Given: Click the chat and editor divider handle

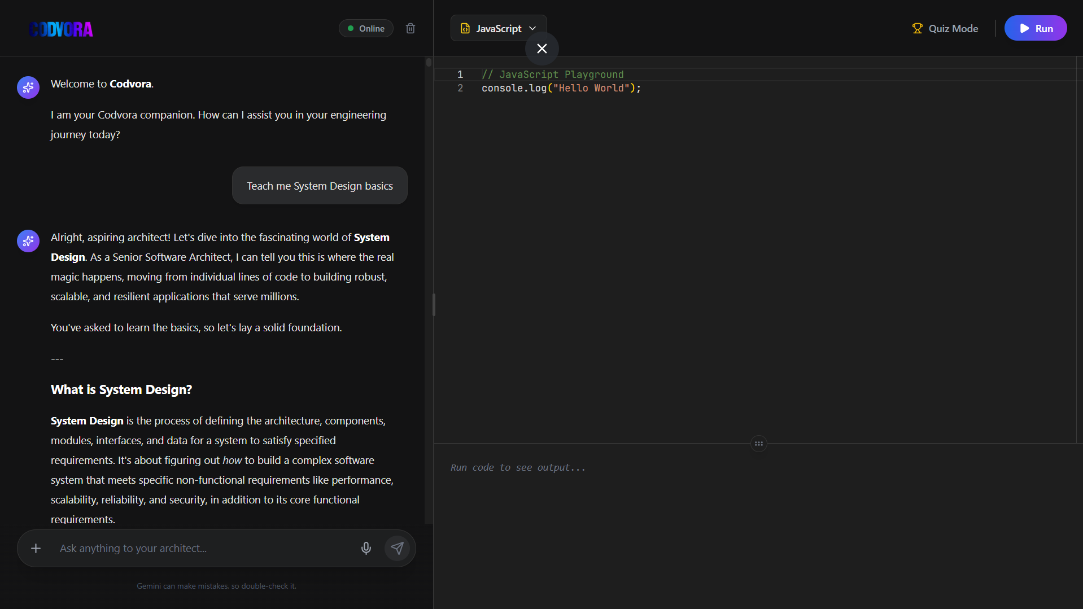Looking at the screenshot, I should point(434,305).
